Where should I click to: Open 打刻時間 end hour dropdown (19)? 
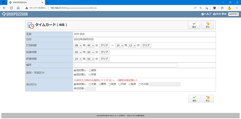(x=119, y=45)
